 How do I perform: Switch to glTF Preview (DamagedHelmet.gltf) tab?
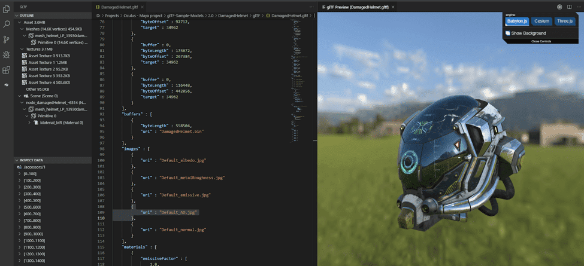pyautogui.click(x=358, y=7)
